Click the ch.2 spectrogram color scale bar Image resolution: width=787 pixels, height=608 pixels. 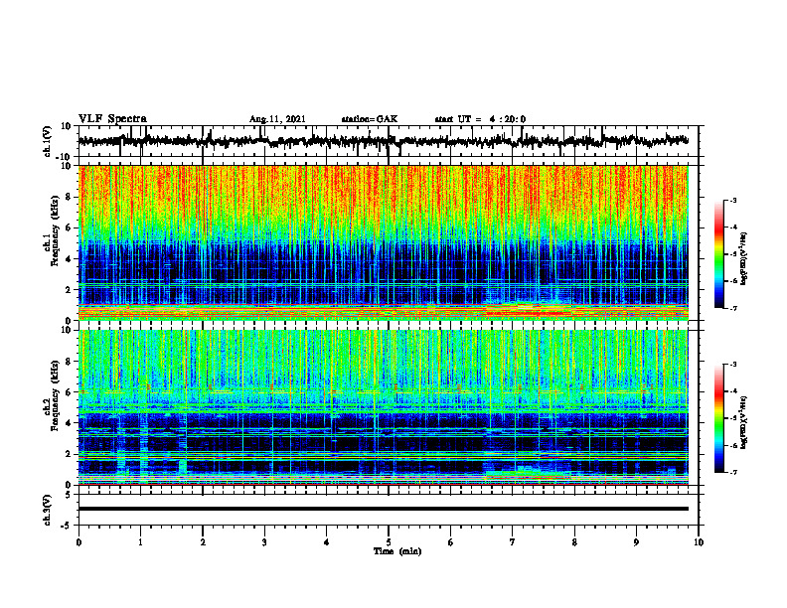click(x=719, y=418)
